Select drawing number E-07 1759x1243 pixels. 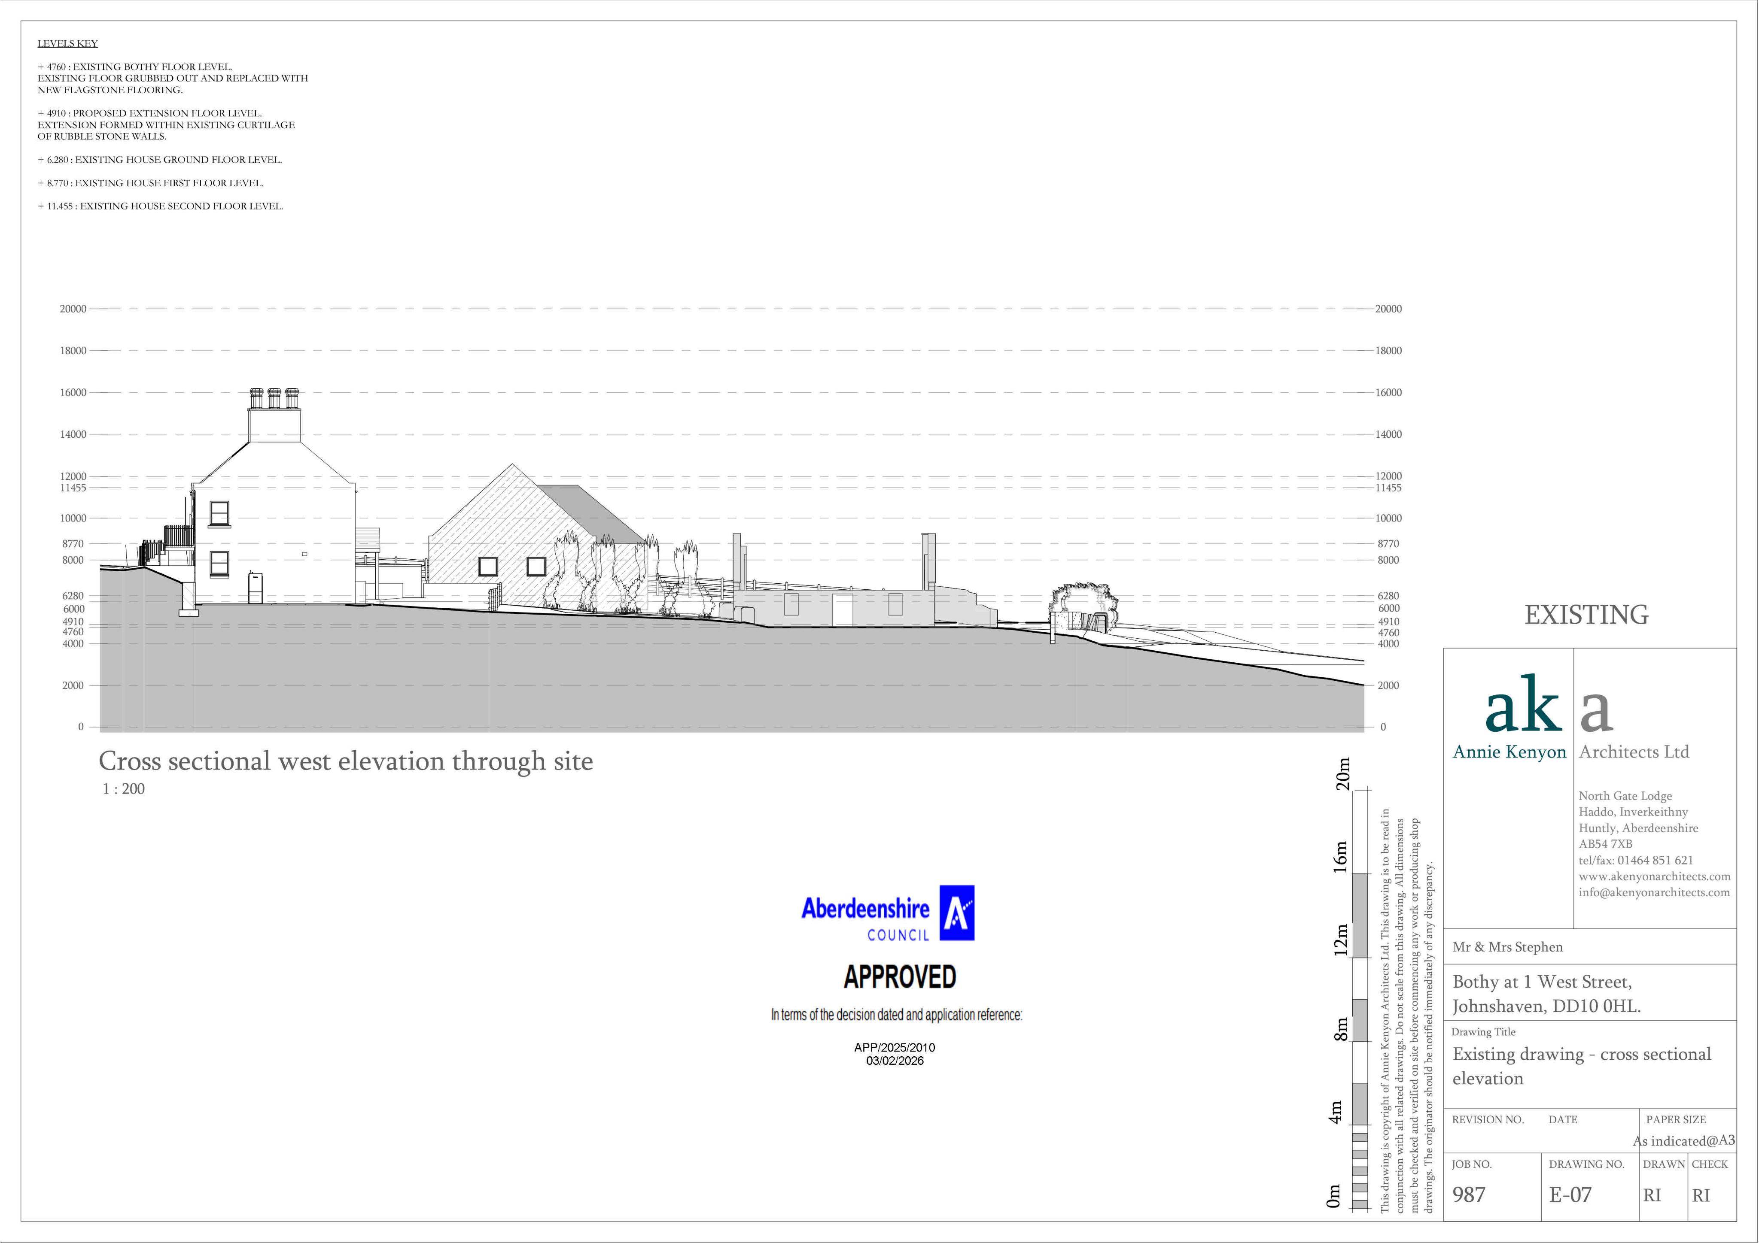[1570, 1195]
